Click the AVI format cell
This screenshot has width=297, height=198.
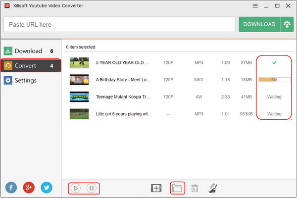pyautogui.click(x=199, y=97)
